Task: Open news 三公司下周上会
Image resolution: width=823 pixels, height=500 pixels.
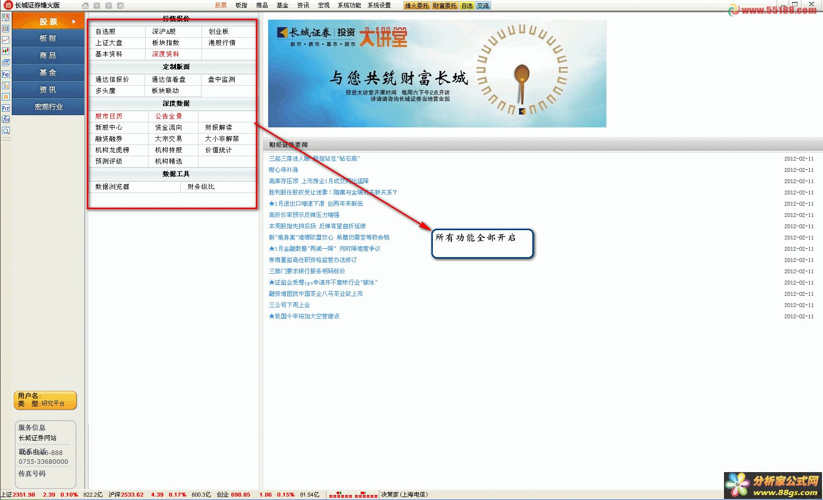Action: (289, 305)
